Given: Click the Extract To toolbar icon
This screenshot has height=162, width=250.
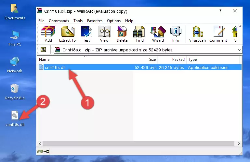Looking at the screenshot, I should (x=67, y=34).
